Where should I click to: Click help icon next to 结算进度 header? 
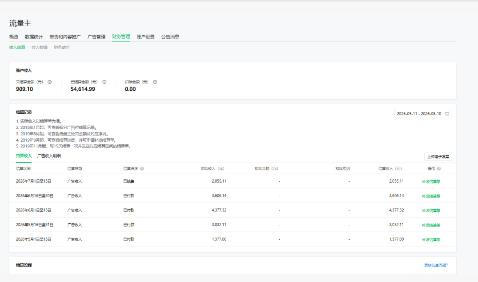coord(142,169)
